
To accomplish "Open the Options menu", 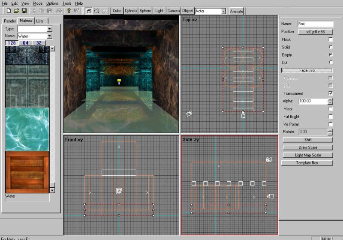I will pyautogui.click(x=52, y=3).
